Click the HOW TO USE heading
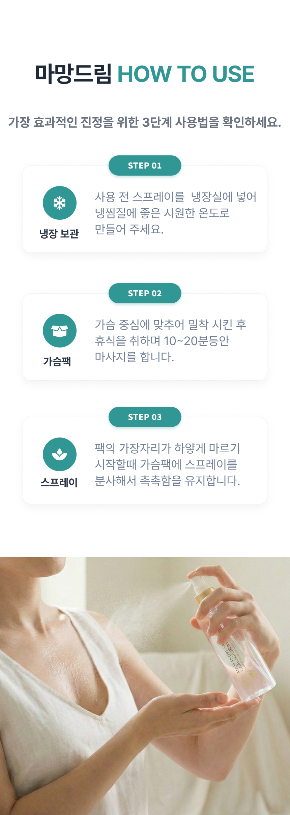The image size is (290, 815). [186, 74]
